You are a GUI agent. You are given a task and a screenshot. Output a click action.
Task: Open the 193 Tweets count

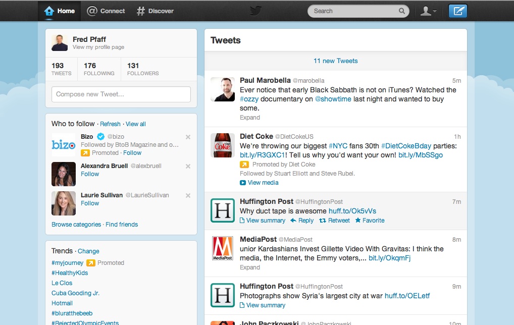tap(61, 69)
